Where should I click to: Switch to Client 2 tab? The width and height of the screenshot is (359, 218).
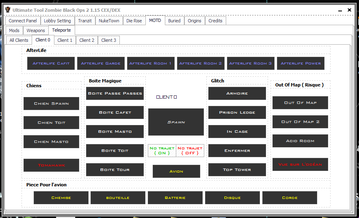pyautogui.click(x=87, y=40)
